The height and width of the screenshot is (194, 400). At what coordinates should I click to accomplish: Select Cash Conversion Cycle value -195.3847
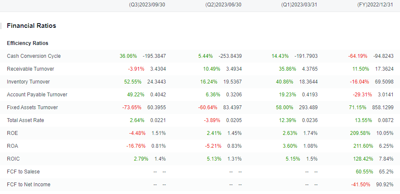point(154,56)
